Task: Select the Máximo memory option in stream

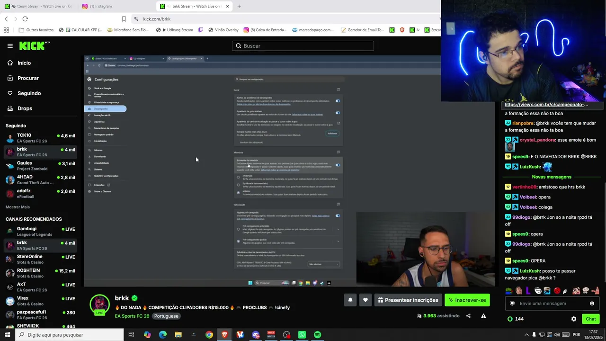Action: [239, 193]
